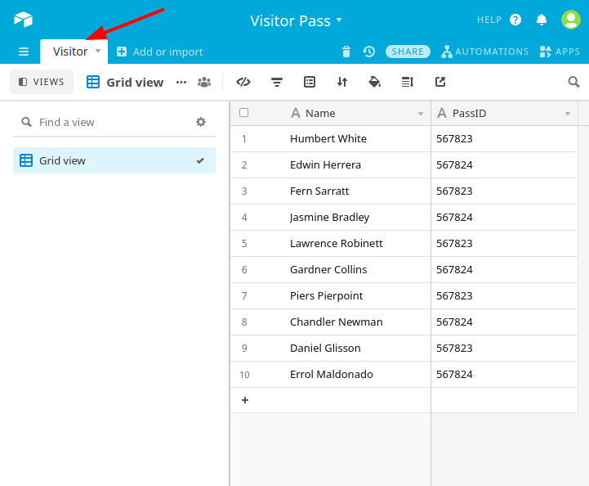The width and height of the screenshot is (589, 486).
Task: Open base revision history icon
Action: (x=369, y=52)
